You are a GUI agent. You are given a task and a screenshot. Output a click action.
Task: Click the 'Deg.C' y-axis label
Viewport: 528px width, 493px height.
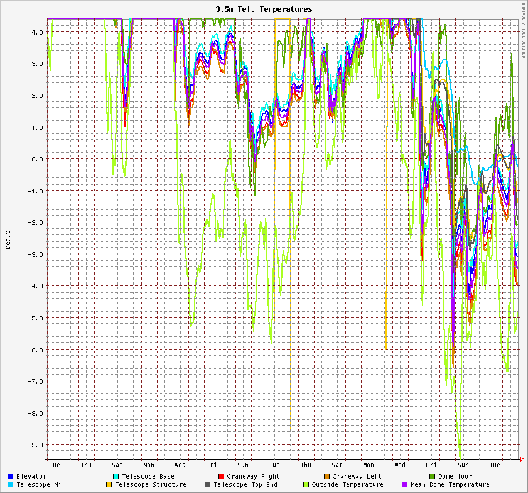tap(9, 239)
